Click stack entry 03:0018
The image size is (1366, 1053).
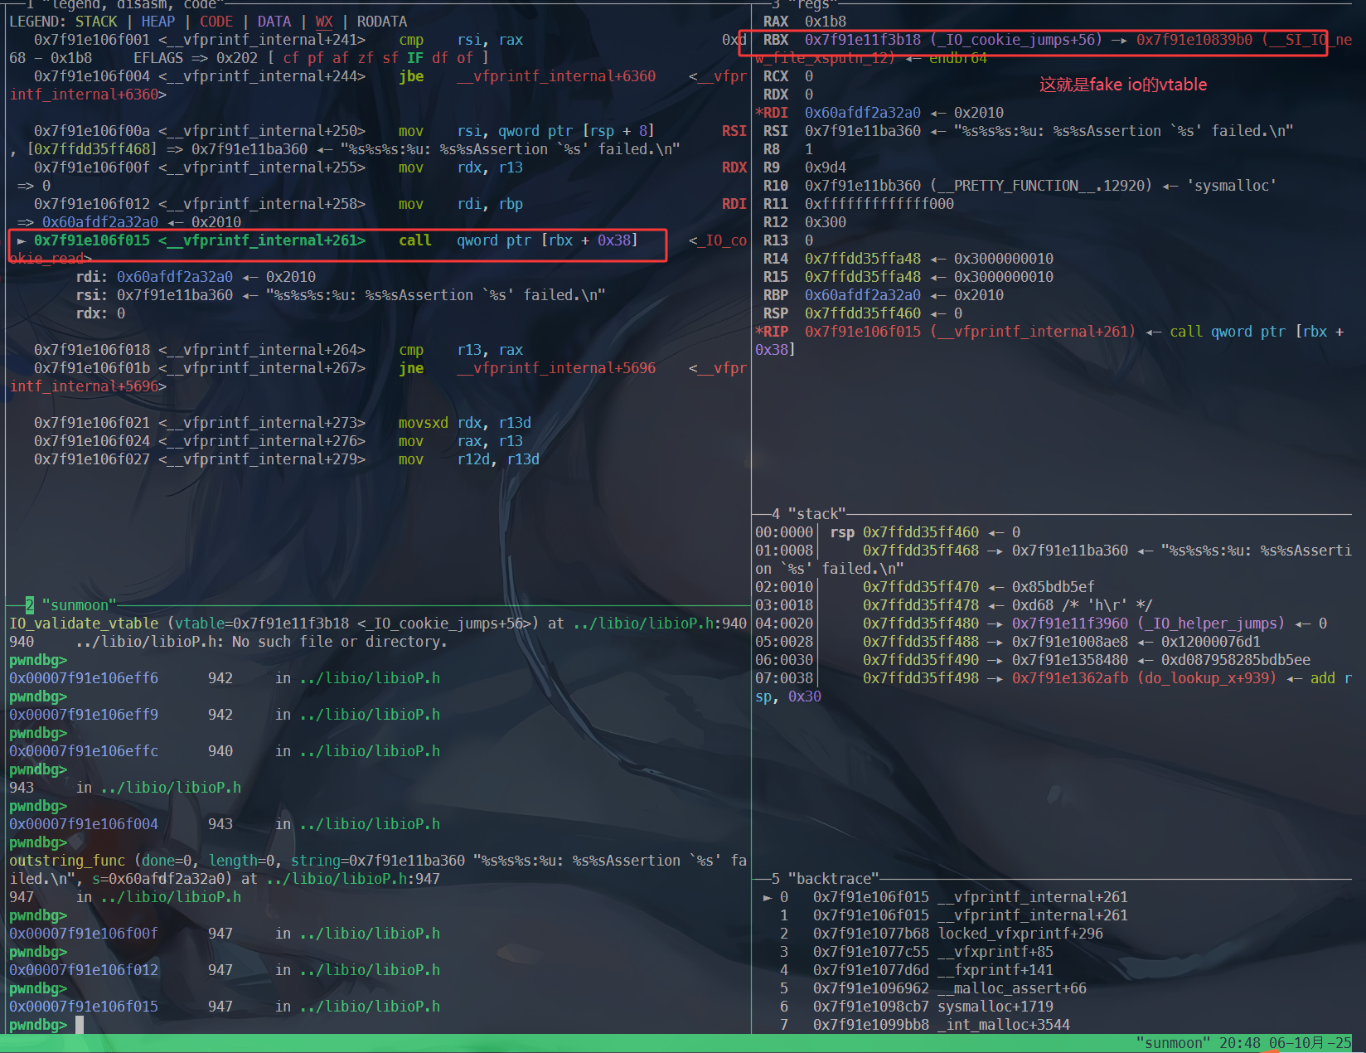coord(954,605)
